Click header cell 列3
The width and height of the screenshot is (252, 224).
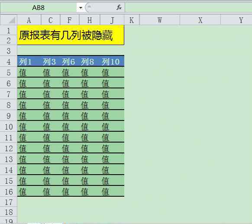pyautogui.click(x=51, y=62)
